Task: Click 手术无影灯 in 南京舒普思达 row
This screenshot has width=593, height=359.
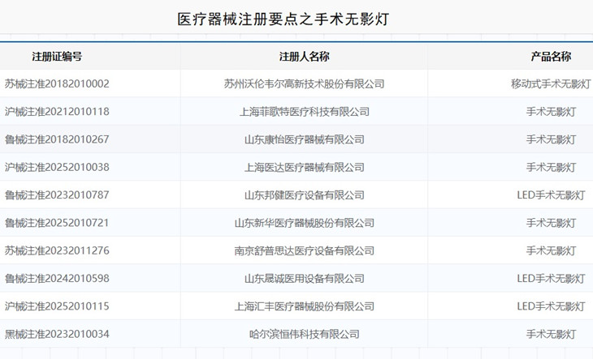Action: [x=551, y=250]
